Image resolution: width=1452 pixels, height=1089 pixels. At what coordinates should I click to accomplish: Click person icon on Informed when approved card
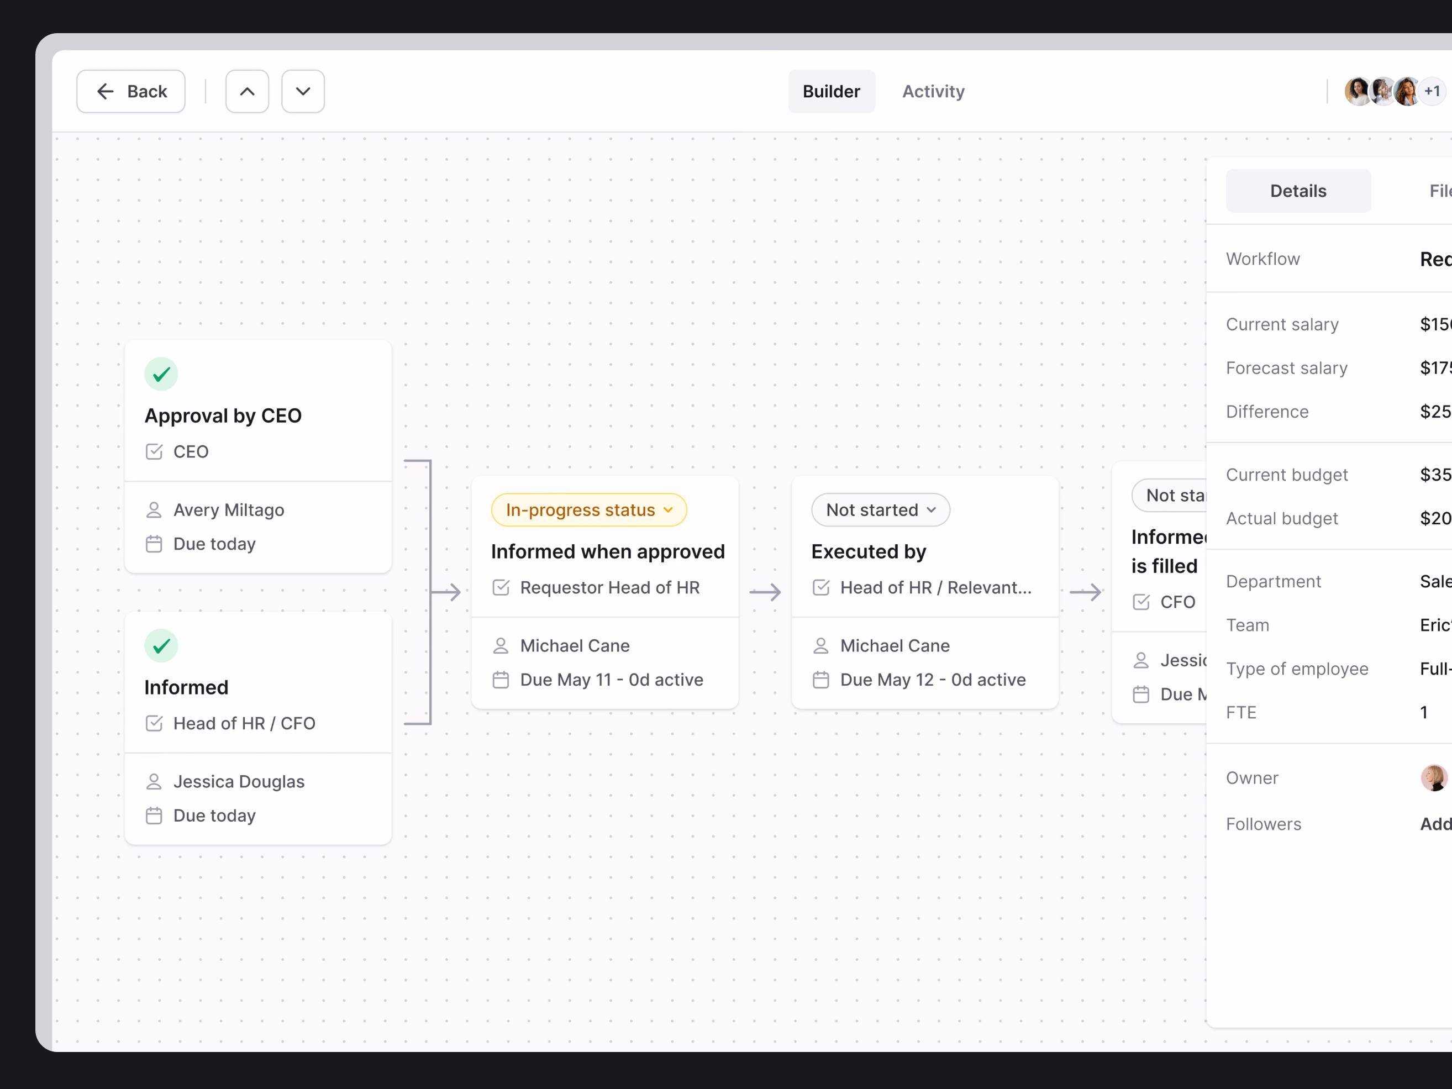[501, 646]
